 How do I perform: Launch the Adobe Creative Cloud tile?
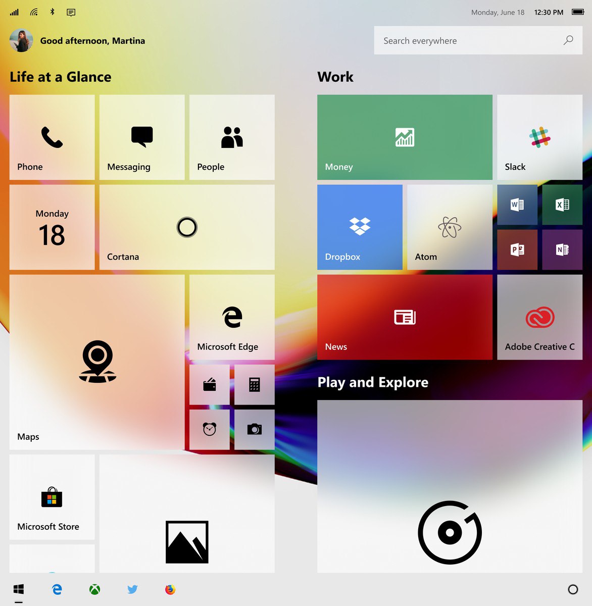pyautogui.click(x=539, y=317)
